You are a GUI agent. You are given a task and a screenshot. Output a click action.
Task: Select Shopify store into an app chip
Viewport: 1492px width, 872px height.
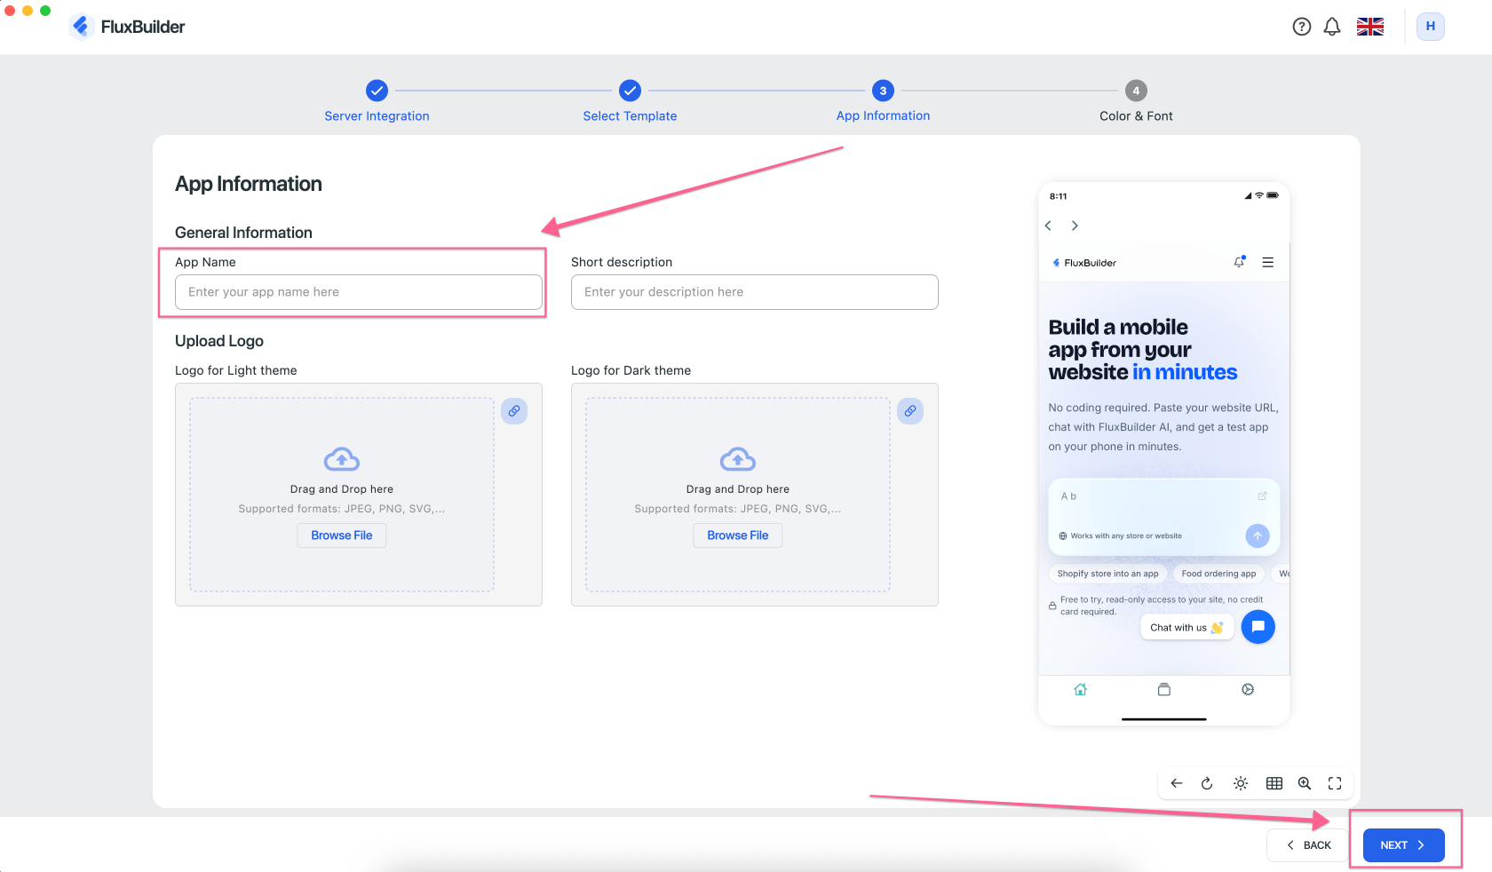point(1107,574)
